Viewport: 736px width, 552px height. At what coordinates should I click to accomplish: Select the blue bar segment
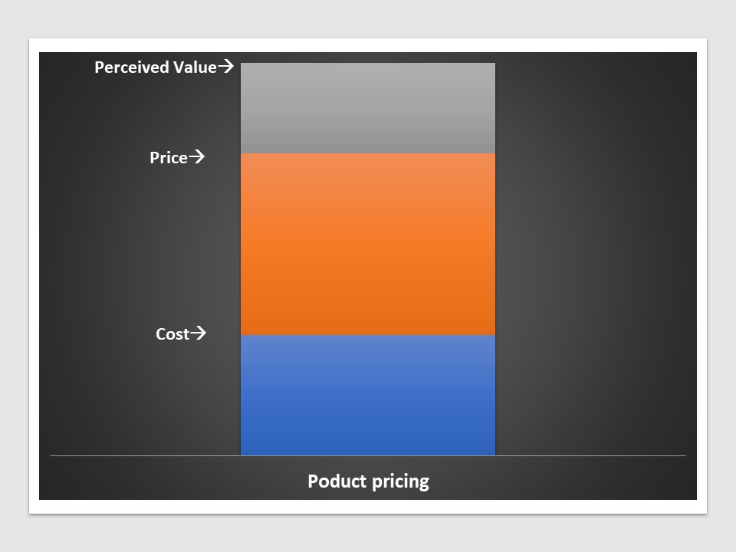tap(367, 396)
